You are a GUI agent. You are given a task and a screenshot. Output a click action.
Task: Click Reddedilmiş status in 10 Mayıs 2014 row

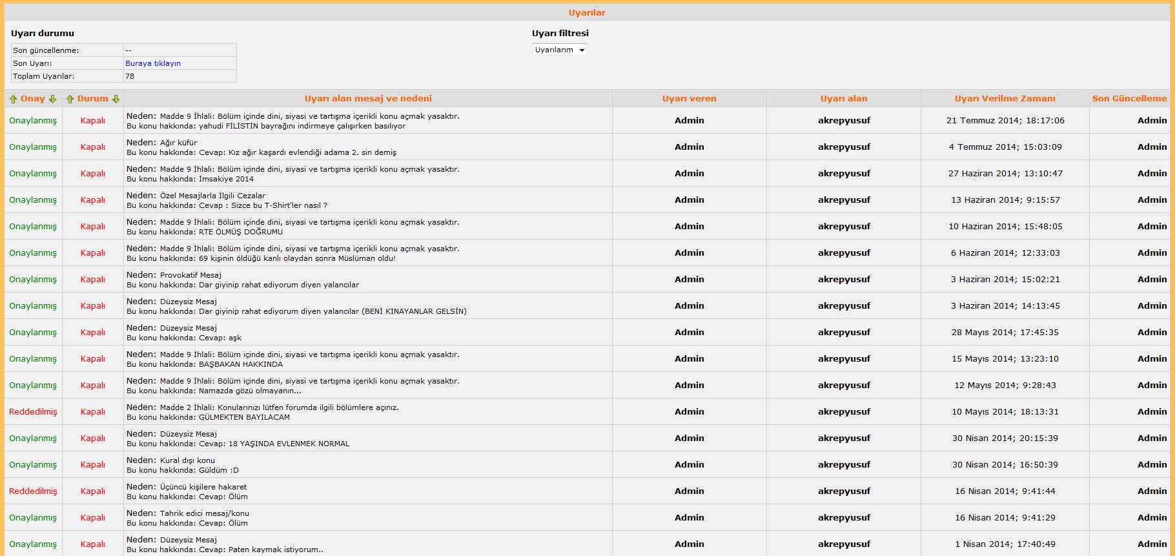tap(33, 412)
